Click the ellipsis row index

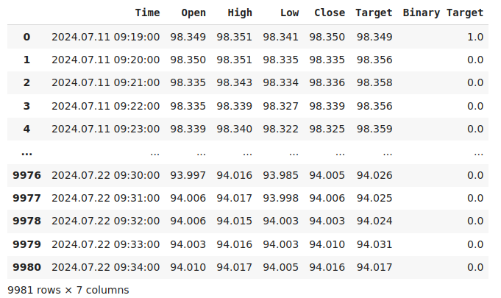tap(27, 152)
